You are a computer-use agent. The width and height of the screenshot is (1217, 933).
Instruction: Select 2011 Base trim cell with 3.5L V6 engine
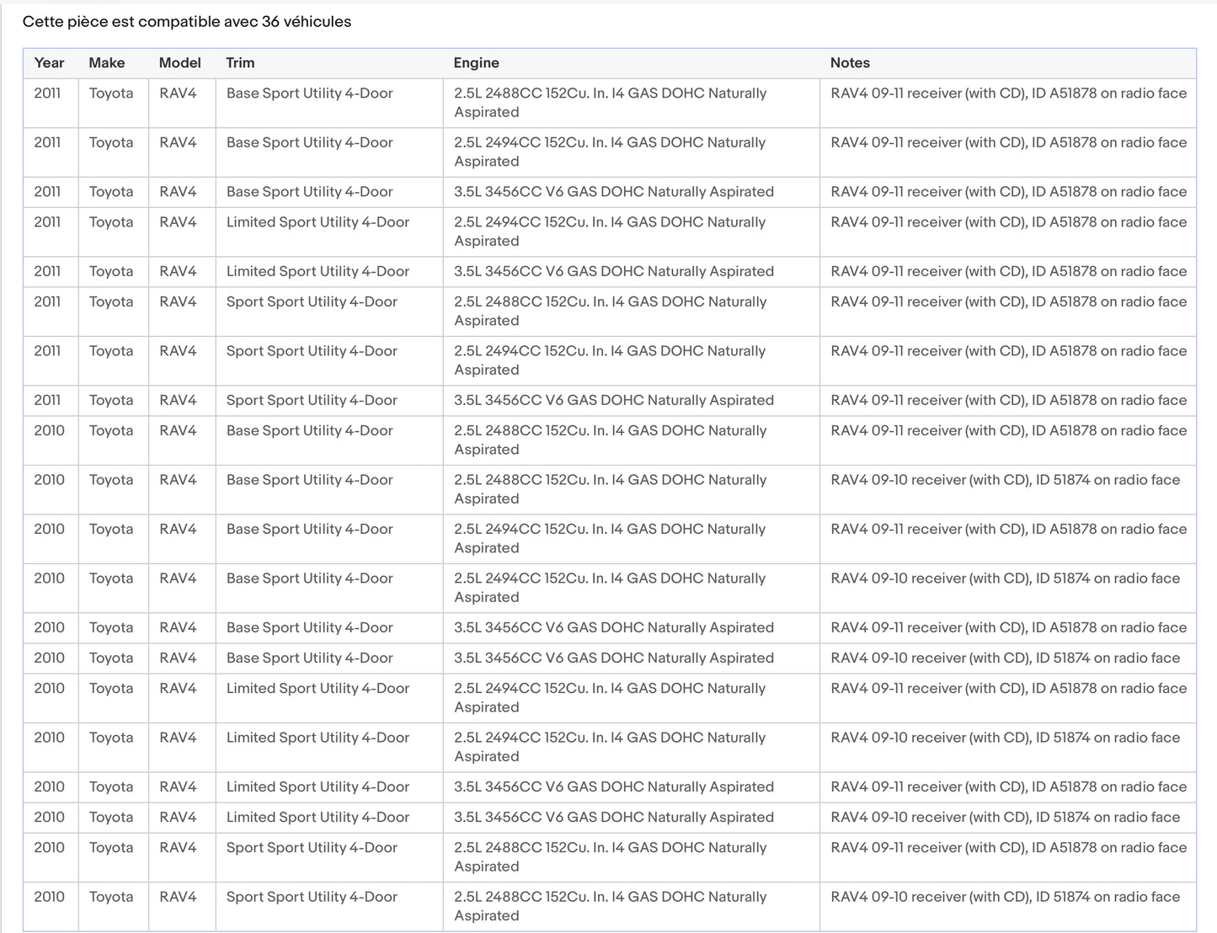[x=309, y=192]
